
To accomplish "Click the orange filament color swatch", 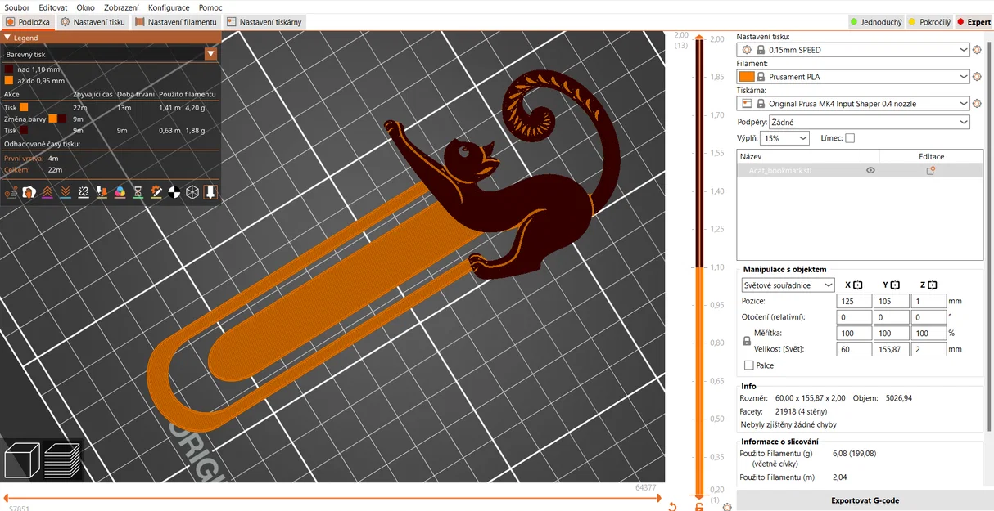I will pyautogui.click(x=746, y=77).
